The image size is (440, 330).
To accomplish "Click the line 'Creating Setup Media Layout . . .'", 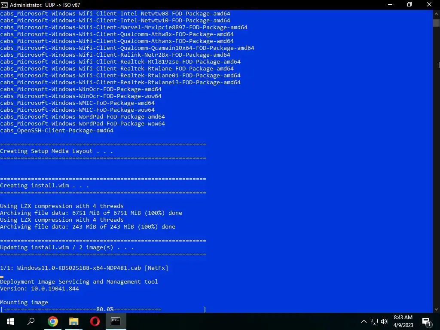I will [x=56, y=151].
